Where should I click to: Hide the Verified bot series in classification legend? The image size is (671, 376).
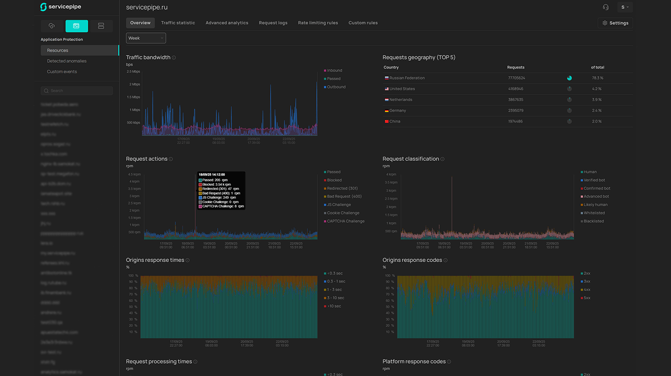[x=594, y=180]
